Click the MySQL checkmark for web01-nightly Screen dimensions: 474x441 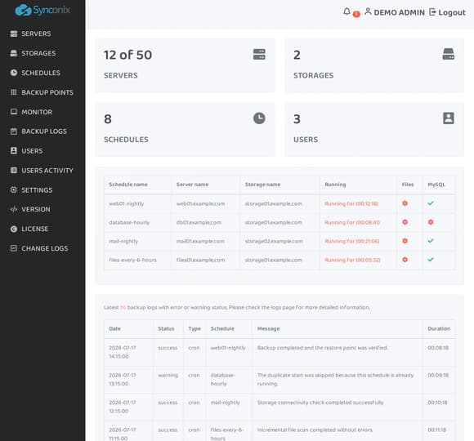pos(431,203)
